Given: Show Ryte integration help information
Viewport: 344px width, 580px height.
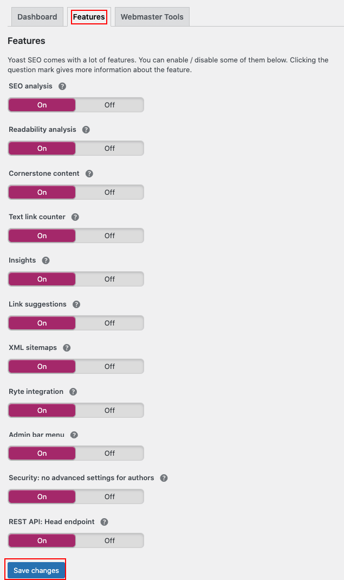Looking at the screenshot, I should 73,392.
